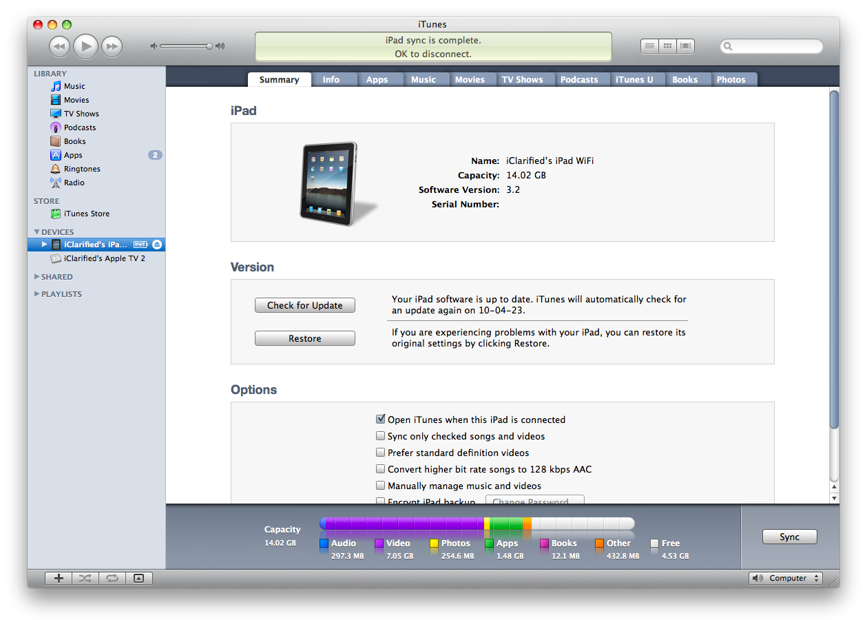Click the Previous track button
This screenshot has height=620, width=867.
[60, 46]
